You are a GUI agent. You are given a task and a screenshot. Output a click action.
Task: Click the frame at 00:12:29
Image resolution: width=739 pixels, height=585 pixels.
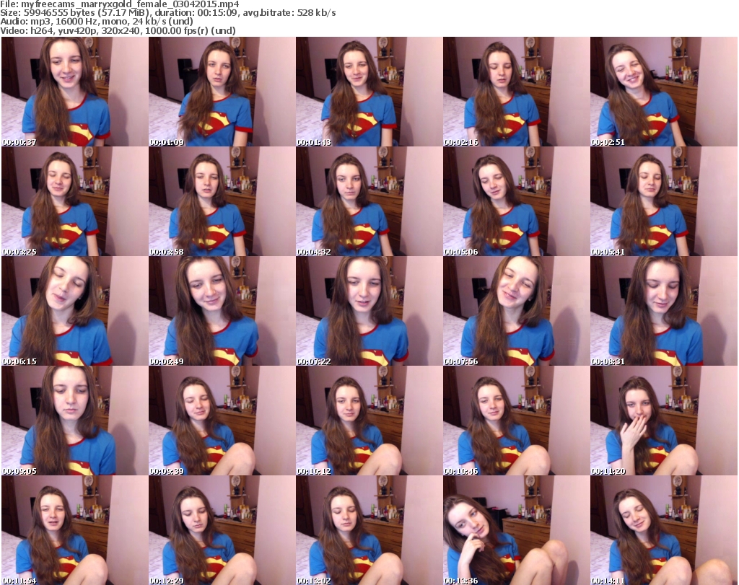[x=222, y=530]
